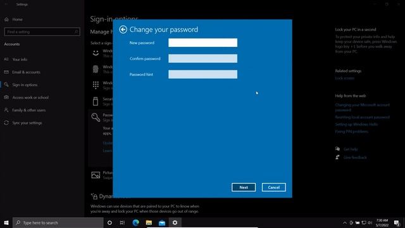This screenshot has width=405, height=228.
Task: Open Changing your Microsoft account password link
Action: pos(362,107)
